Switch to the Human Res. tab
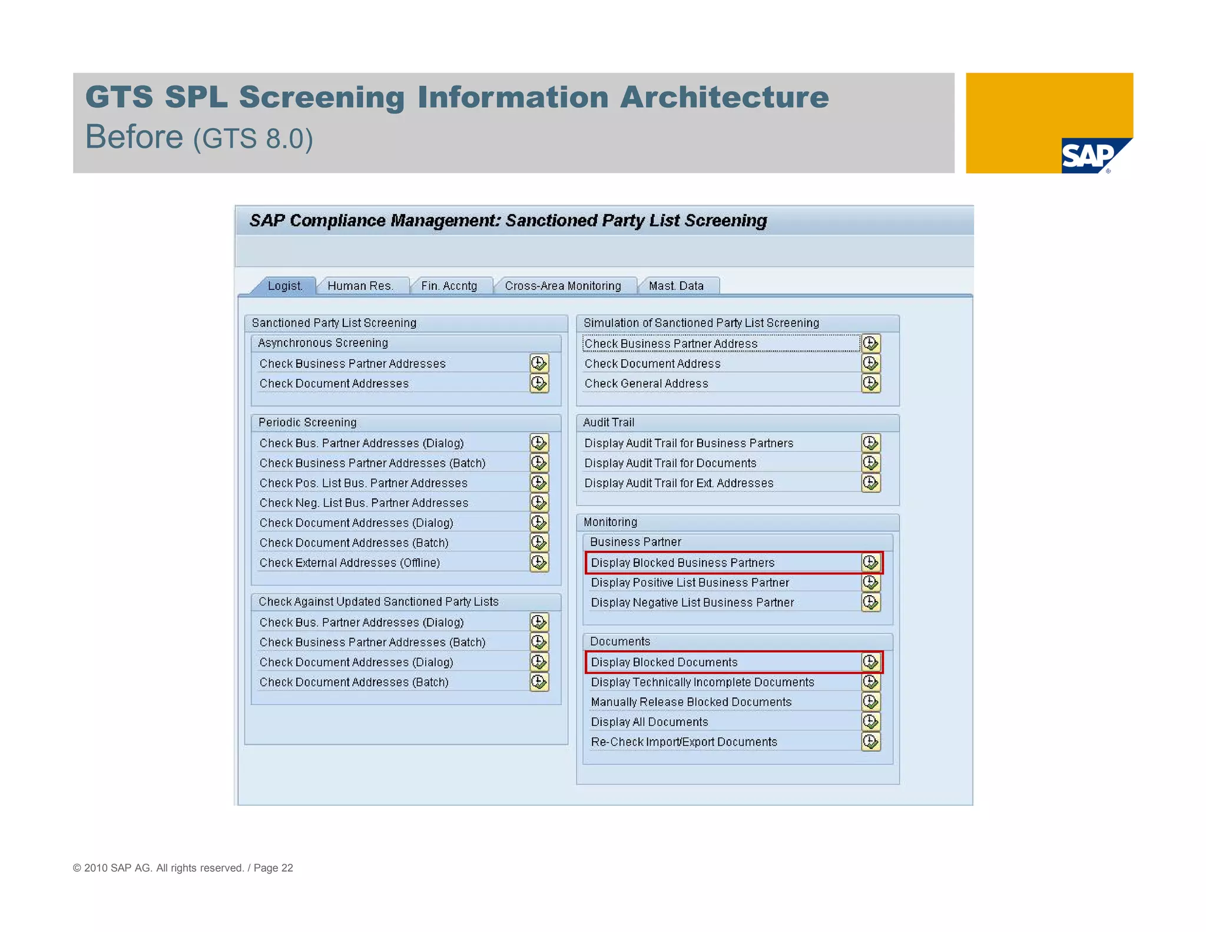The width and height of the screenshot is (1206, 932). coord(360,286)
